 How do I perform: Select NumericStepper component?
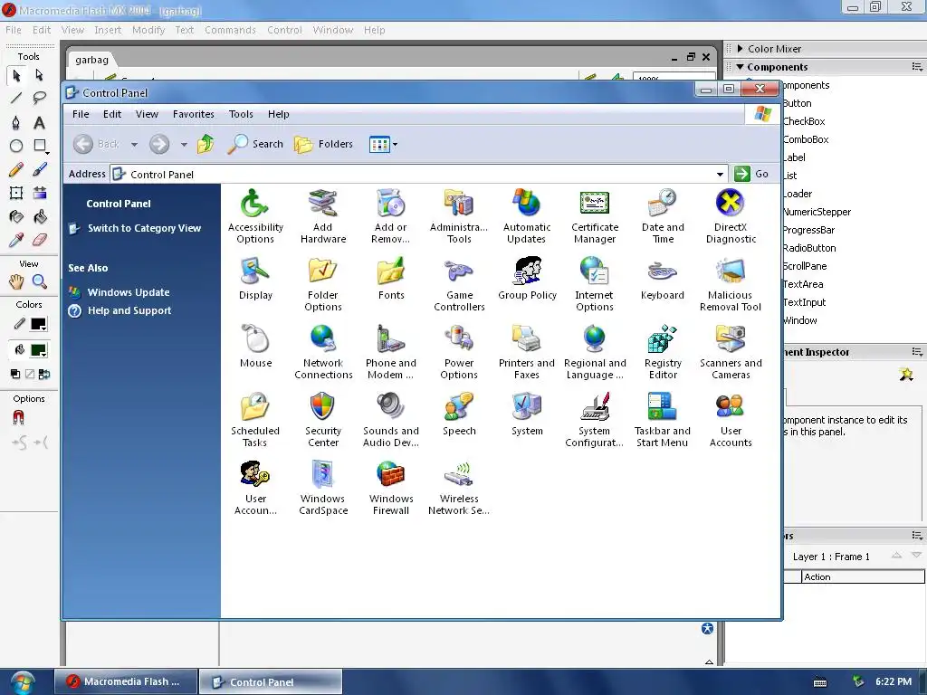(817, 212)
